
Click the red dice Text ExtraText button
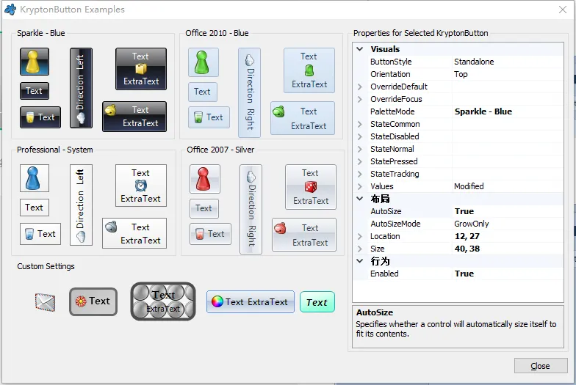point(310,187)
